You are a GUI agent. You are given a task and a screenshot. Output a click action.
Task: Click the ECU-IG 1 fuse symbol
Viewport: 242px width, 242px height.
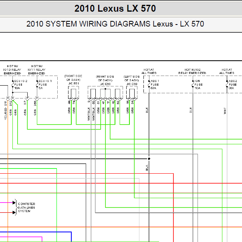[37, 84]
